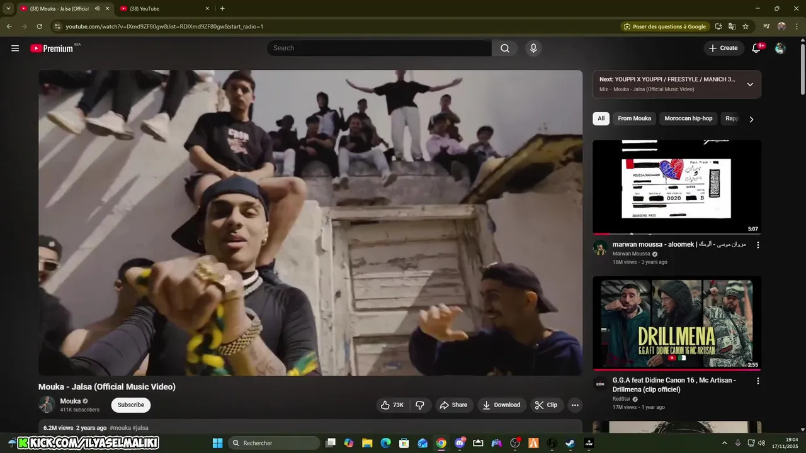Viewport: 806px width, 453px height.
Task: Close the (38) YouTube tab
Action: point(207,8)
